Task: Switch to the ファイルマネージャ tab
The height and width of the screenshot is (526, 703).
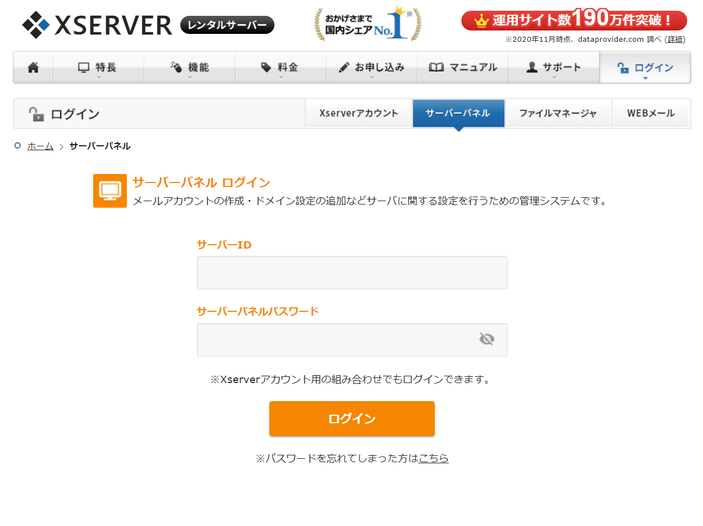Action: (x=558, y=114)
